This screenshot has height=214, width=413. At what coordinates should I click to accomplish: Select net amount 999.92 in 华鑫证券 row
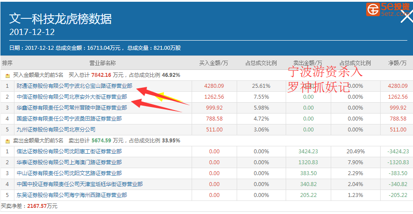(x=398, y=108)
